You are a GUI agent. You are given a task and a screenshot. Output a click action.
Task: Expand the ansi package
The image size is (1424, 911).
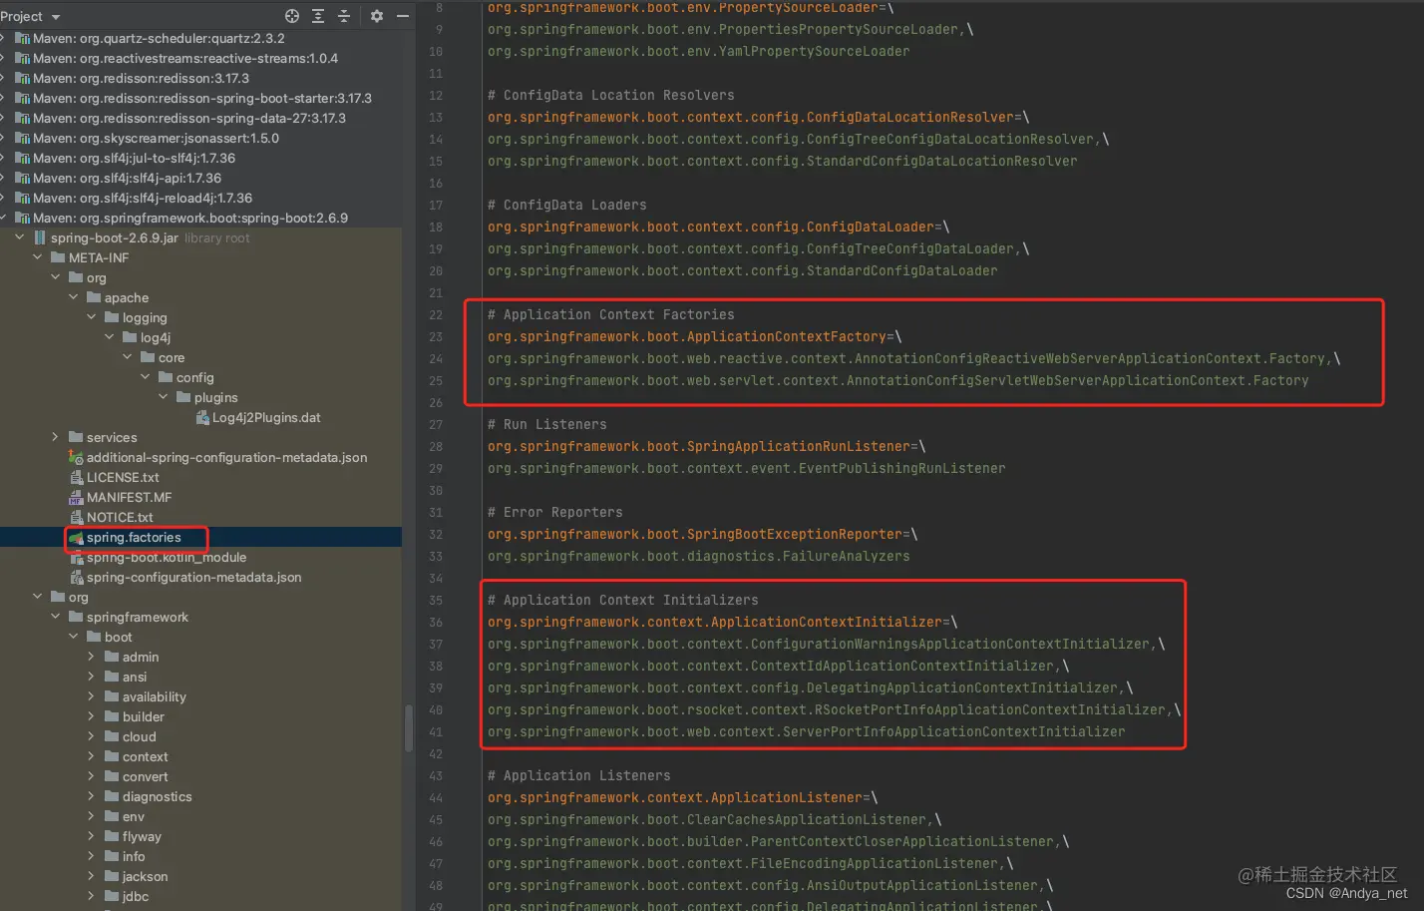point(91,677)
